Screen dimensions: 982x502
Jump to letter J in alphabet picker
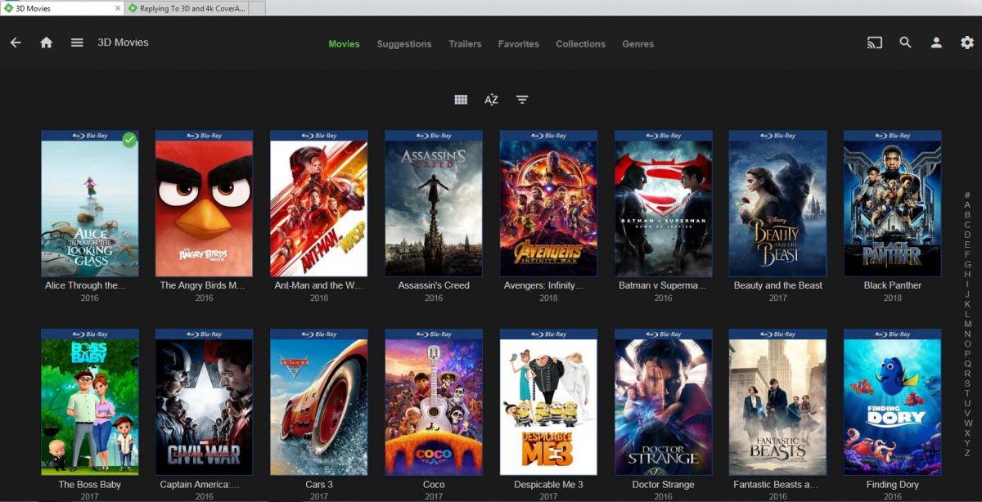967,294
